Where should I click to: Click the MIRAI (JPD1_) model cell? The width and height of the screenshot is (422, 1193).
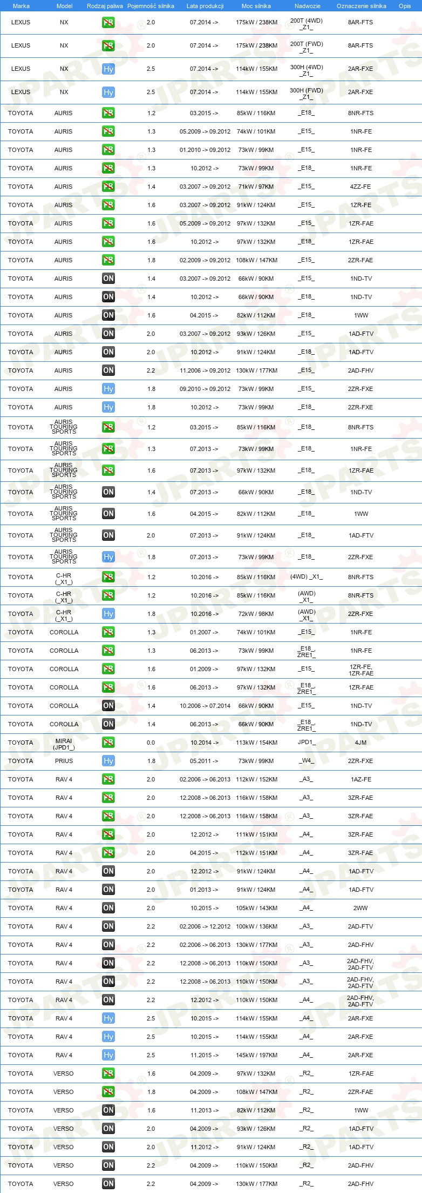coord(64,744)
